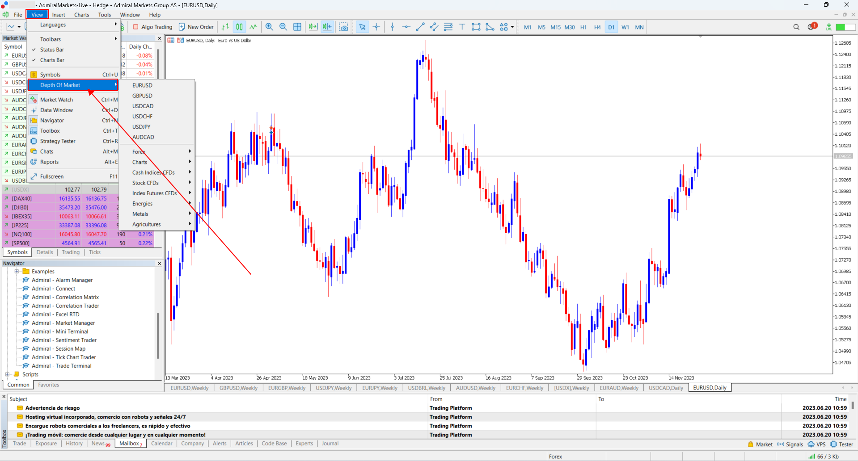Click the Navigator panel vertical scrollbar
Screen dimensions: 858x461
[x=158, y=335]
